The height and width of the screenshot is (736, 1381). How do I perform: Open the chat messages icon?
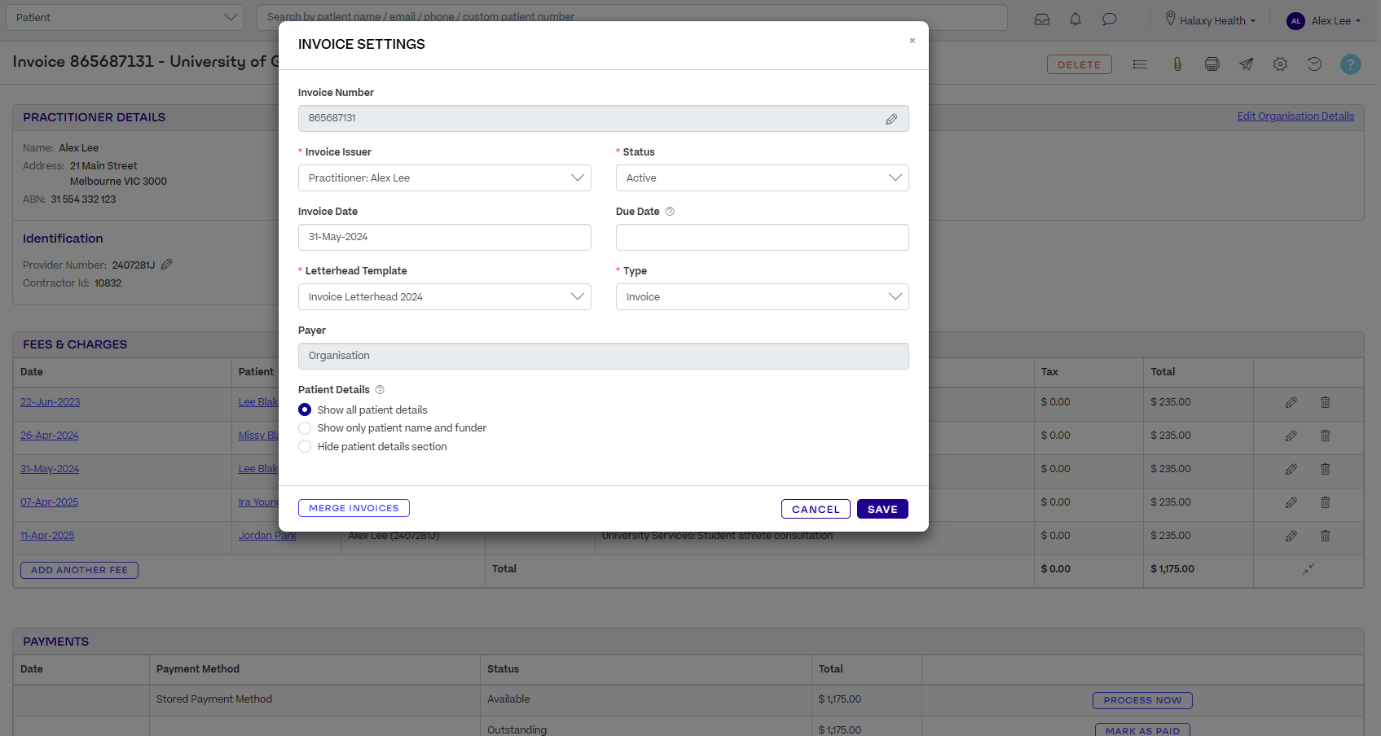(x=1109, y=20)
